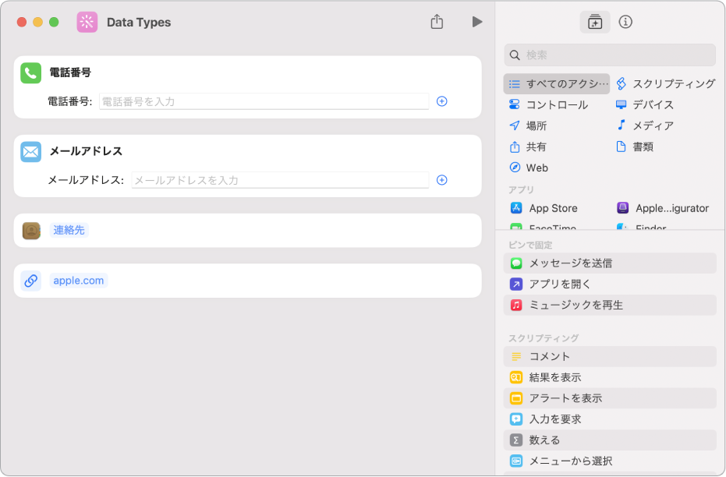Run the Data Types shortcut

click(x=477, y=22)
